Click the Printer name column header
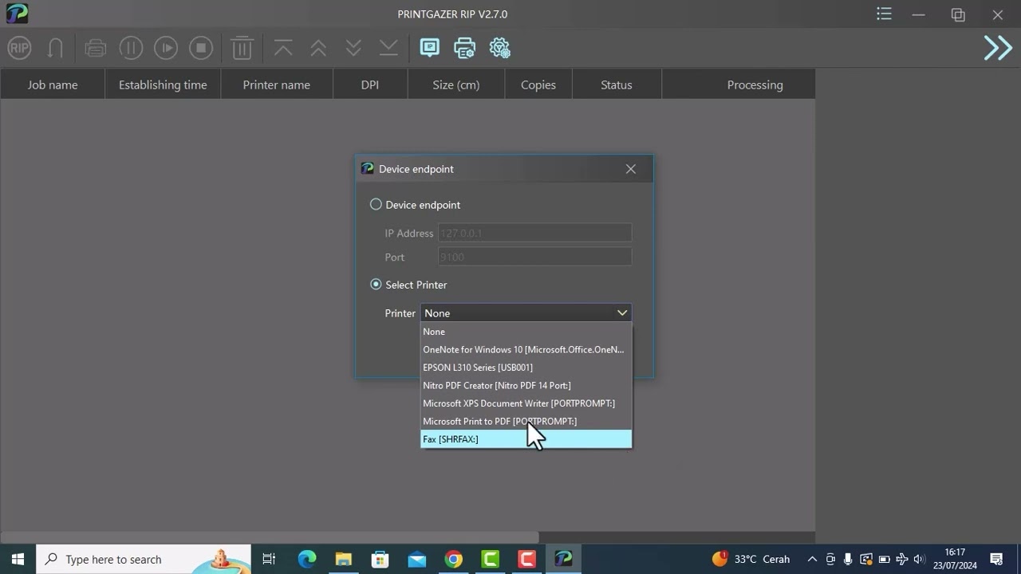 [x=277, y=85]
